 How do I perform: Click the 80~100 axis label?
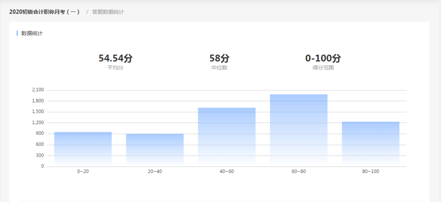[x=371, y=172]
